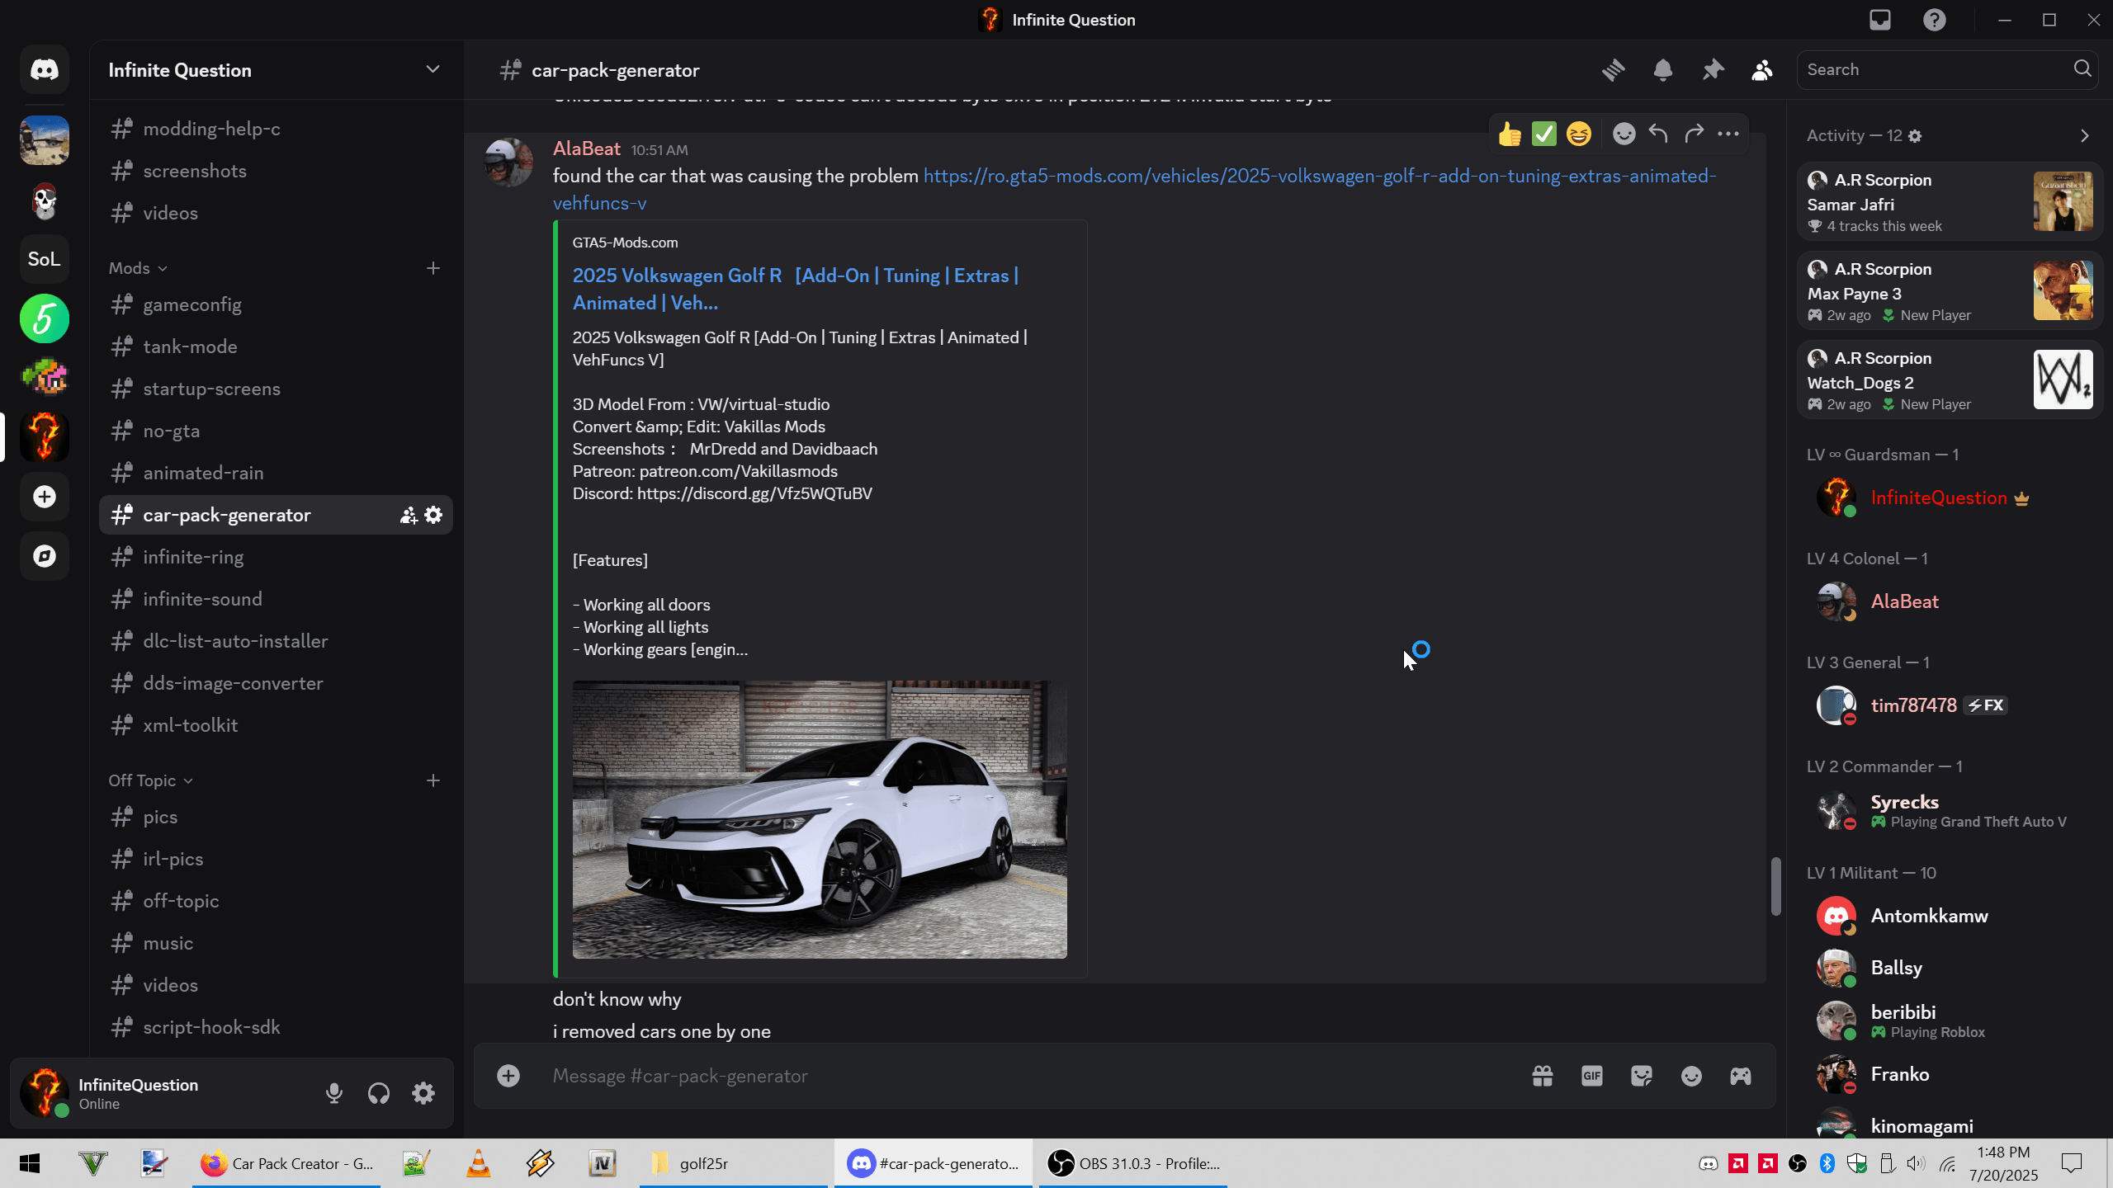
Task: Collapse the Mods category
Action: coord(138,268)
